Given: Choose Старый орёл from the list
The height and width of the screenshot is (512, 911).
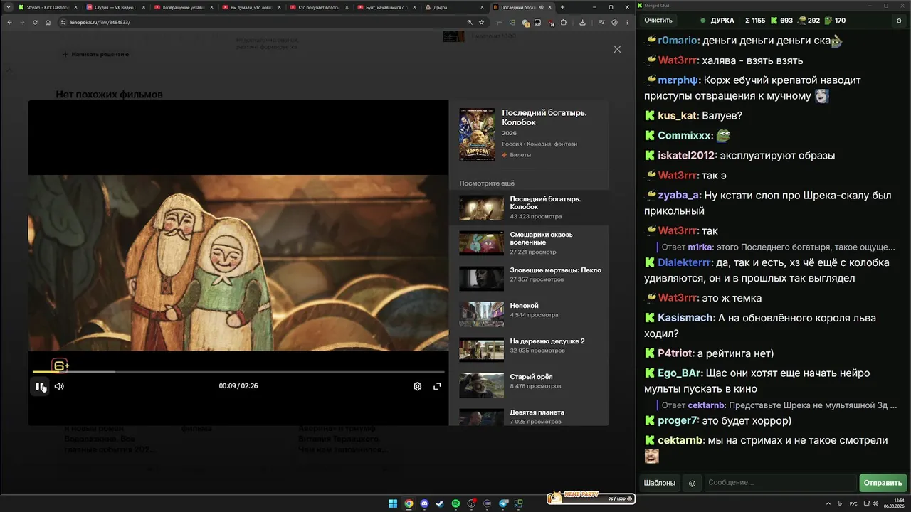Looking at the screenshot, I should 528,385.
